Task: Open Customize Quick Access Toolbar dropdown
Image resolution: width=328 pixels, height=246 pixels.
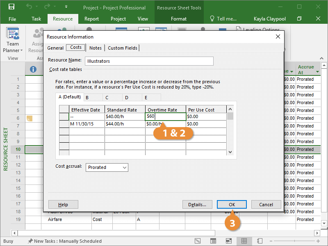Action: 67,7
